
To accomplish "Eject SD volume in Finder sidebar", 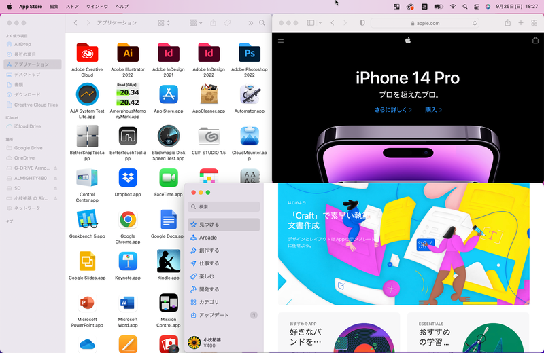I will pos(55,188).
